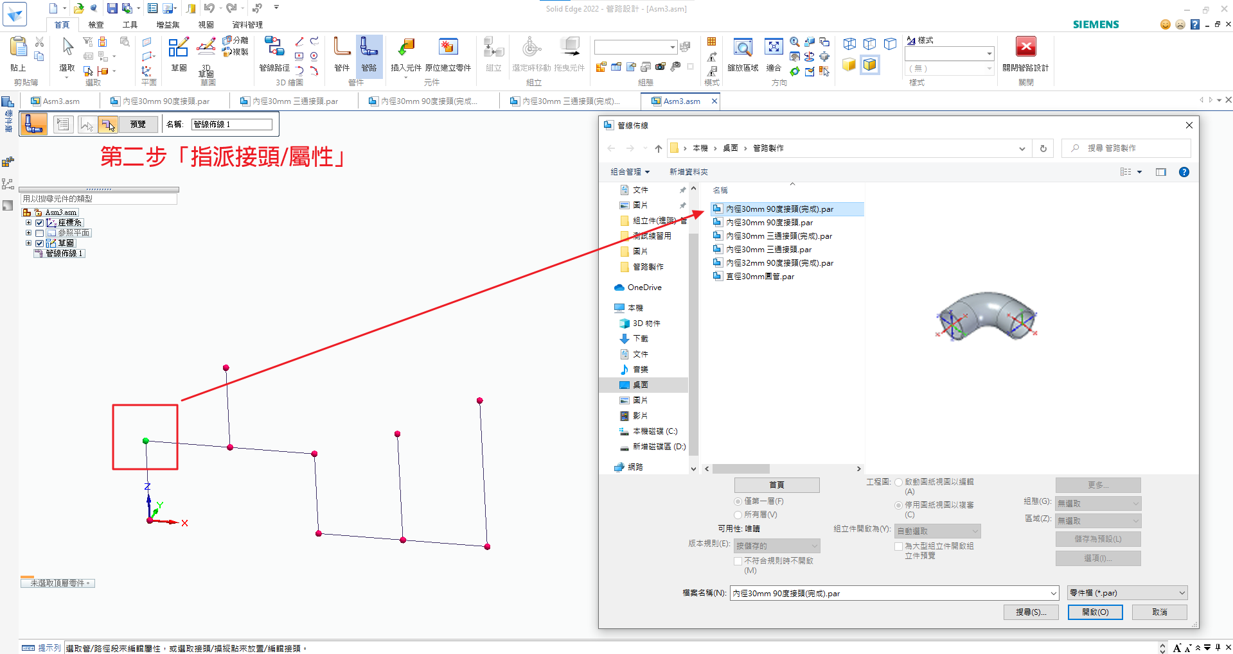This screenshot has width=1233, height=654.
Task: Click the 搜尋(S)... button
Action: click(x=1031, y=612)
